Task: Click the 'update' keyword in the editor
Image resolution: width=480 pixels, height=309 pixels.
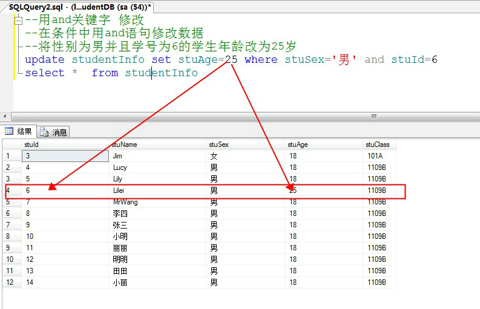Action: click(45, 60)
